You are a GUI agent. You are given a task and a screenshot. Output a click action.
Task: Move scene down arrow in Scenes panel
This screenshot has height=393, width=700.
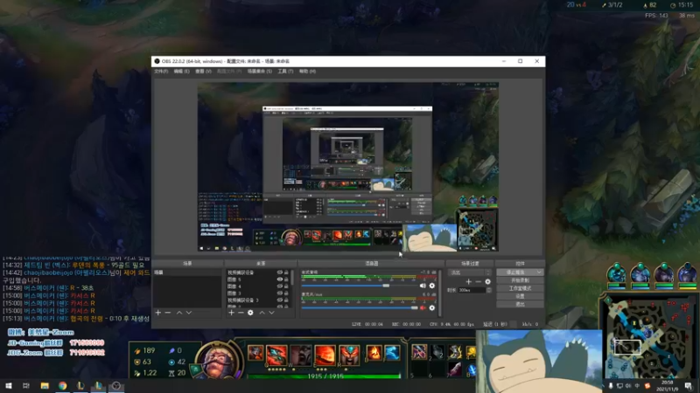(189, 313)
